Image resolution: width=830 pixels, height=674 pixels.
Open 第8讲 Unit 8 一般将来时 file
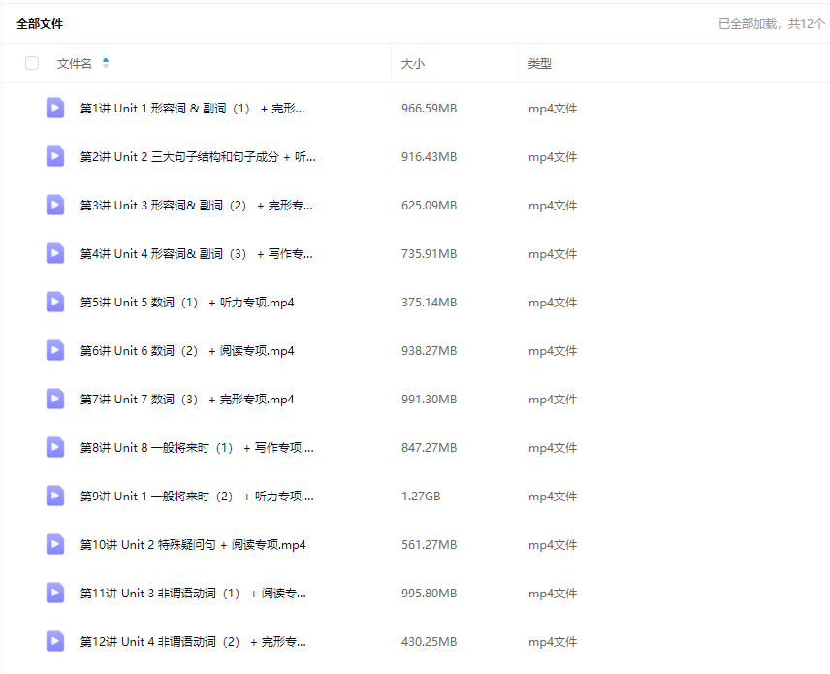pos(196,448)
